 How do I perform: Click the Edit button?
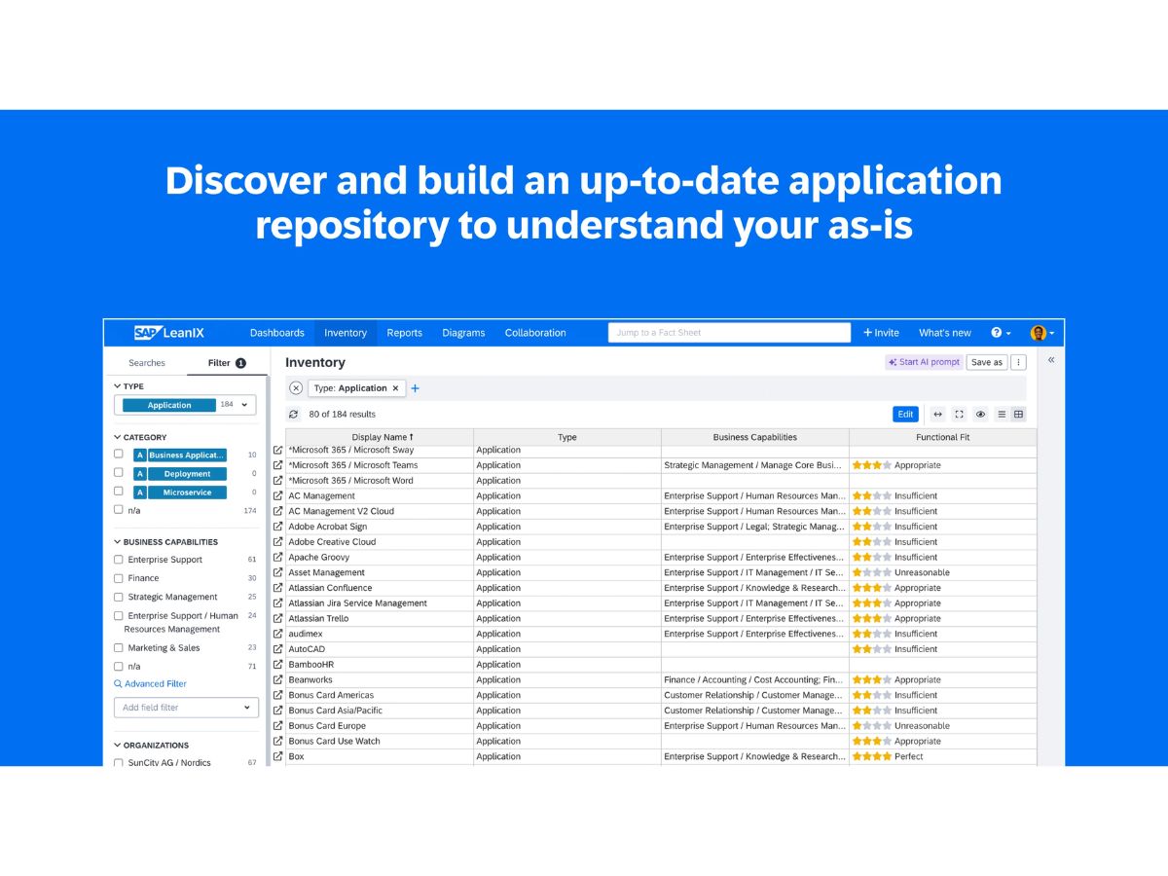pos(905,415)
